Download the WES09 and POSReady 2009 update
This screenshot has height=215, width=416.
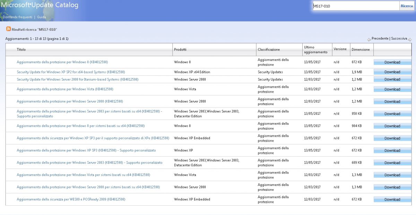click(392, 199)
